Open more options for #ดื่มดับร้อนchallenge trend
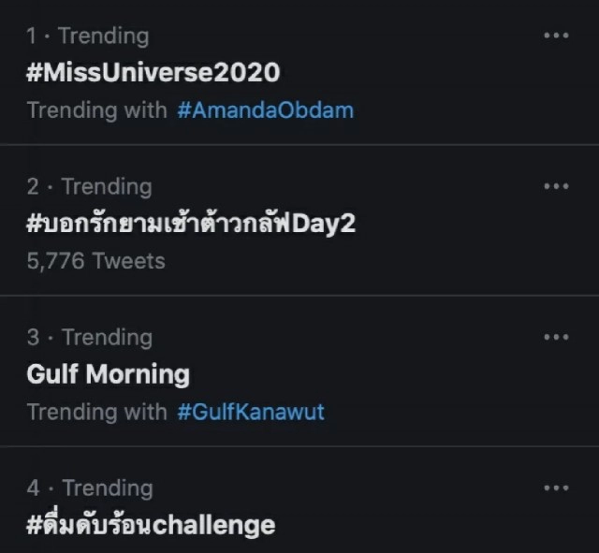 tap(556, 488)
